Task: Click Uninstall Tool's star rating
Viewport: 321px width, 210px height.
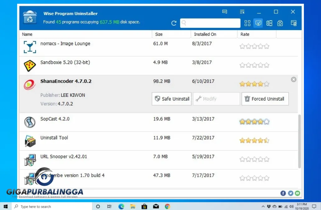Action: tap(254, 141)
